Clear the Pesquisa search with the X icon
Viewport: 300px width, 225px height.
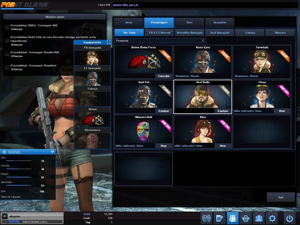click(203, 40)
